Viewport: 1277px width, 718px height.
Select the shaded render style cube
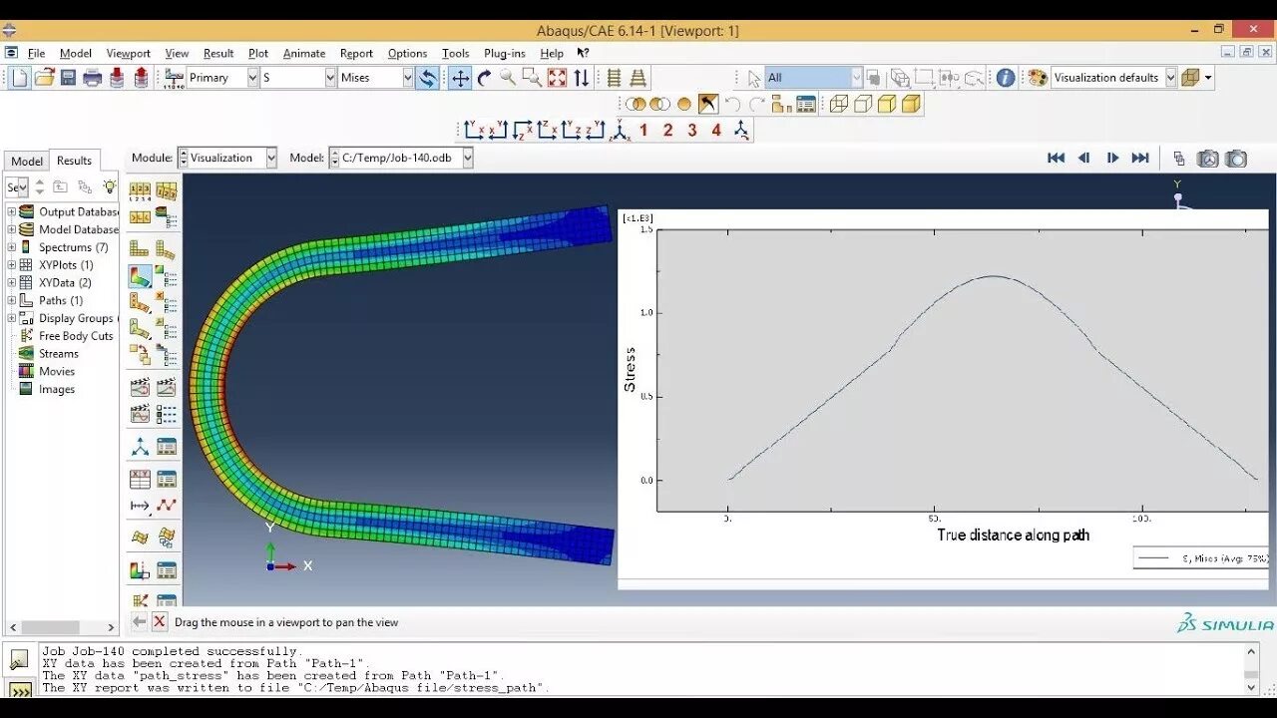(x=911, y=104)
